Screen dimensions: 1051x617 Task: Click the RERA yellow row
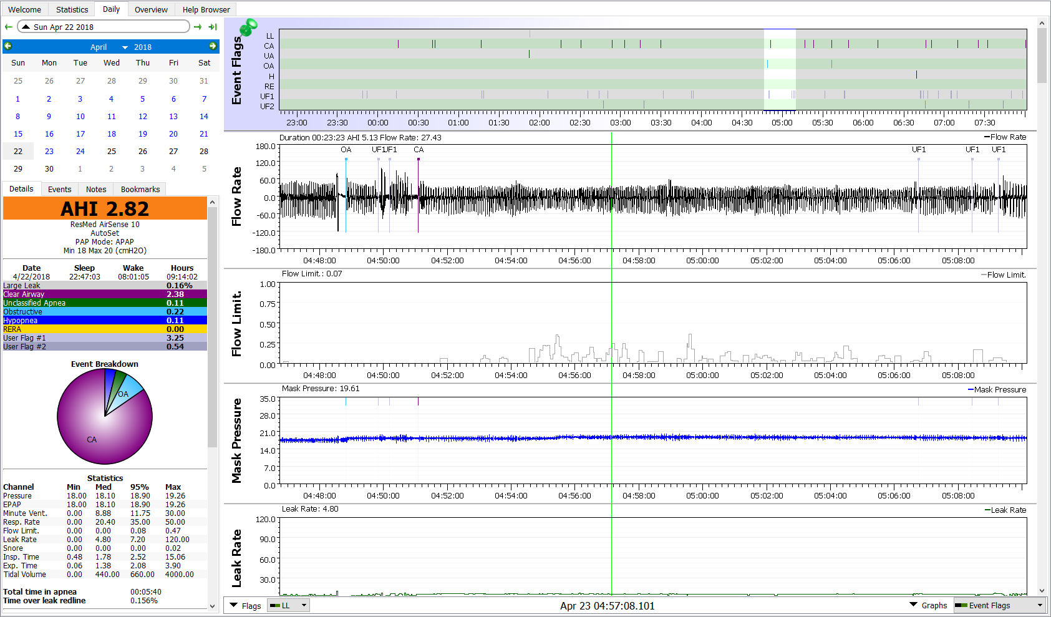[x=105, y=329]
